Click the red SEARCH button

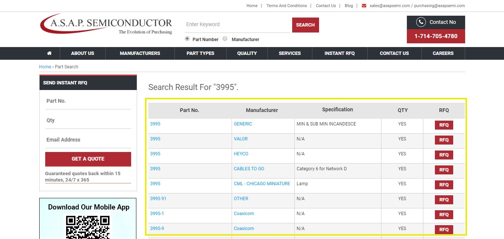tap(305, 25)
